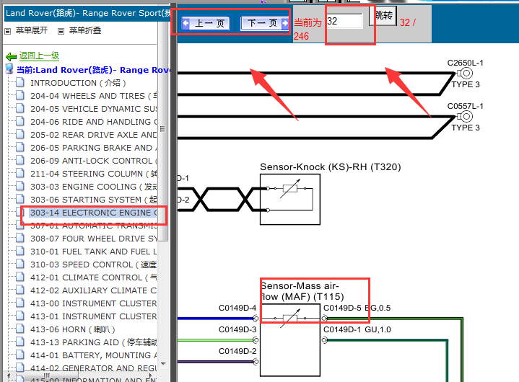The image size is (519, 382).
Task: Click document icon beside 412-02 AUXILIARY CLIMATE
Action: click(20, 289)
